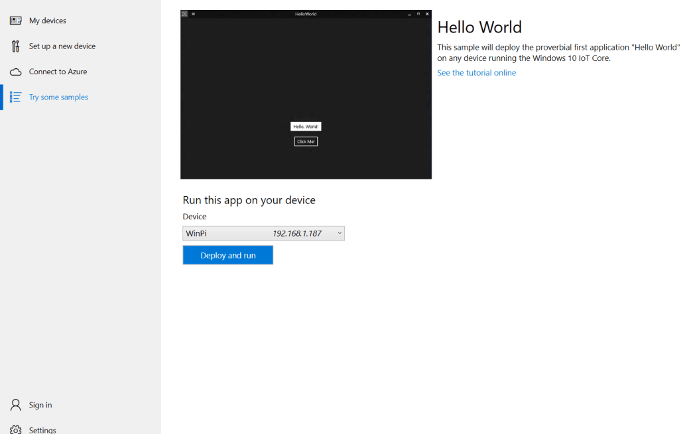
Task: Select the Try some samples entry
Action: [x=61, y=97]
